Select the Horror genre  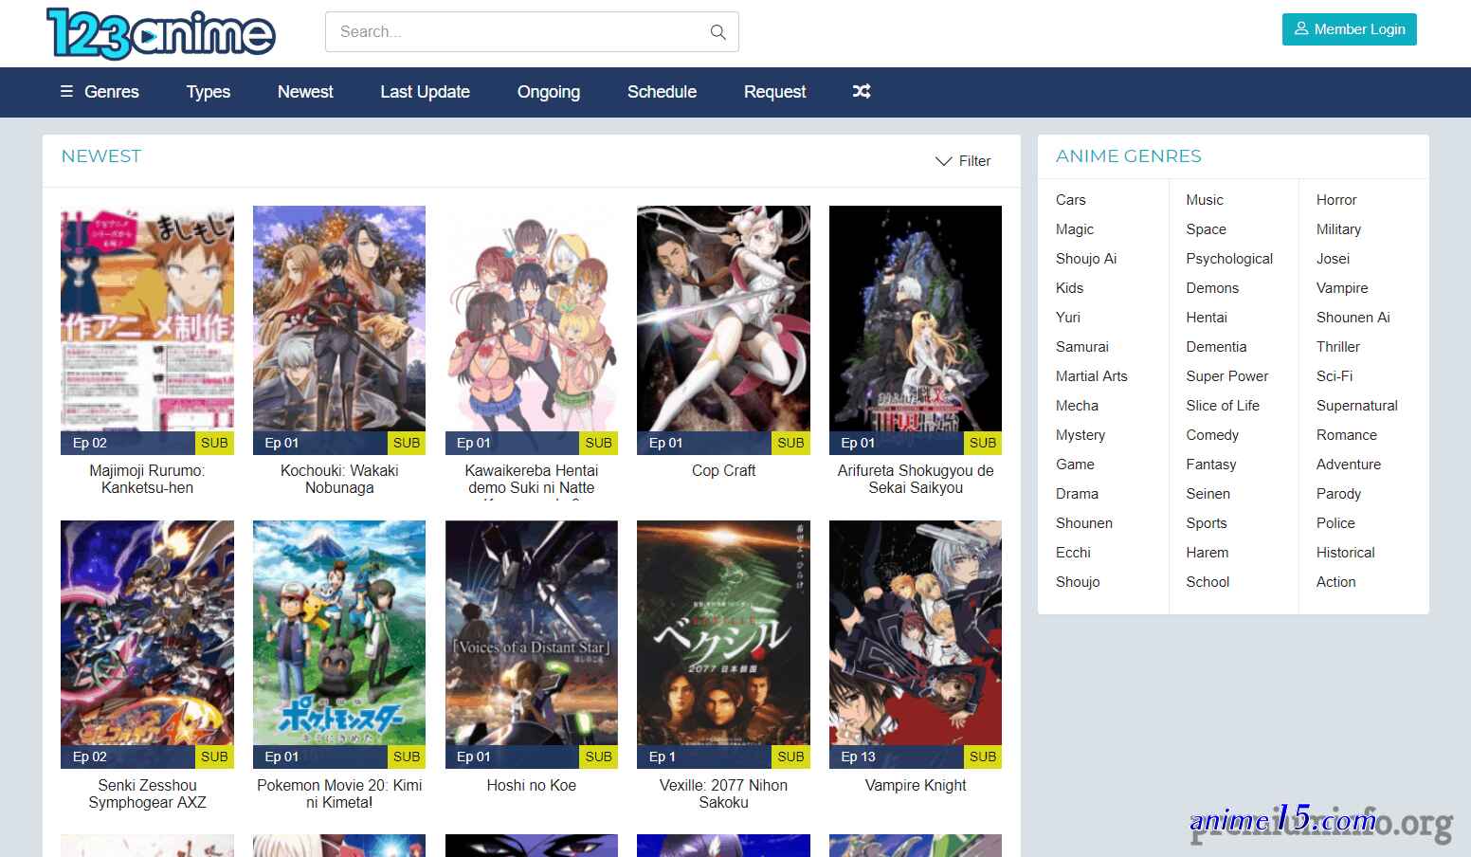pyautogui.click(x=1336, y=200)
